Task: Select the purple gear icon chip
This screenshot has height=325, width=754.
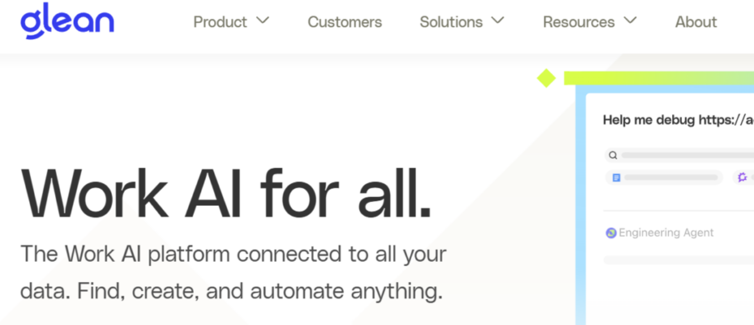Action: point(743,178)
